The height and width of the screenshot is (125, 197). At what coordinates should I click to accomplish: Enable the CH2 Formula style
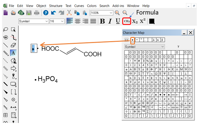click(127, 21)
